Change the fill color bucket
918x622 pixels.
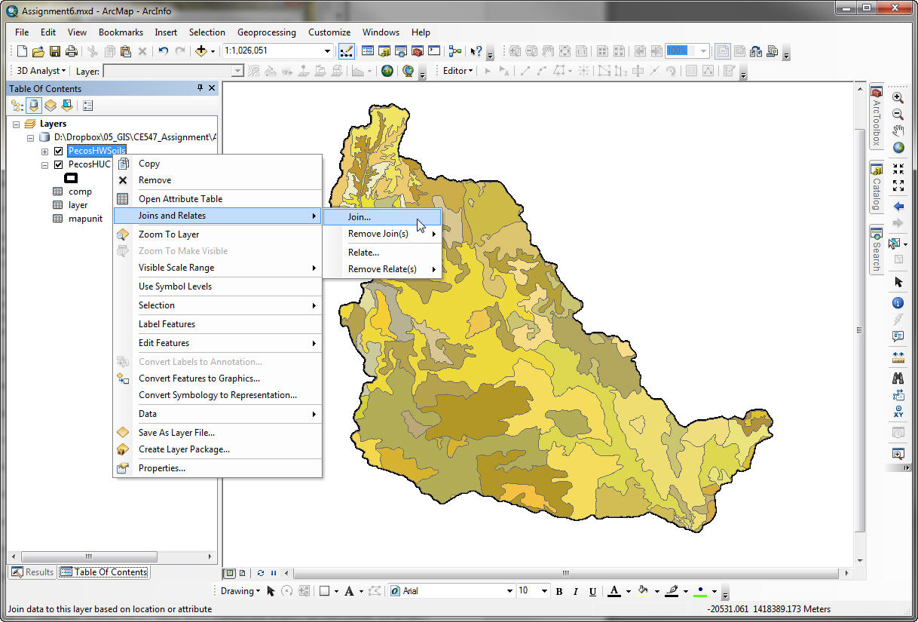click(x=644, y=592)
